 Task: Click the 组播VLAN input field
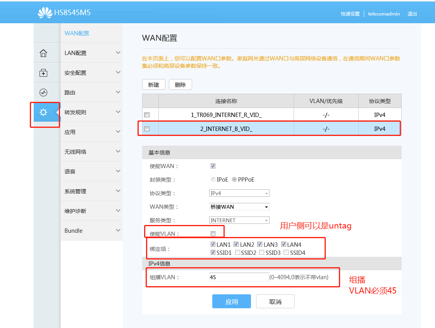pyautogui.click(x=239, y=277)
